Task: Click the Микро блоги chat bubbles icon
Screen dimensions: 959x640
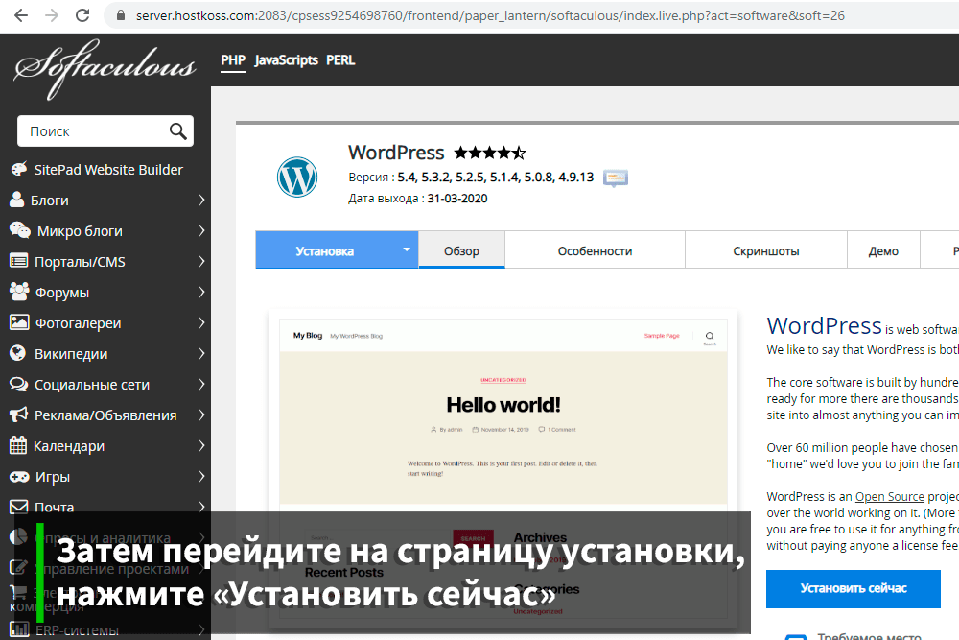Action: tap(19, 230)
